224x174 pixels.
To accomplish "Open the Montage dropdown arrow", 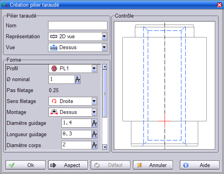I will tap(94, 112).
